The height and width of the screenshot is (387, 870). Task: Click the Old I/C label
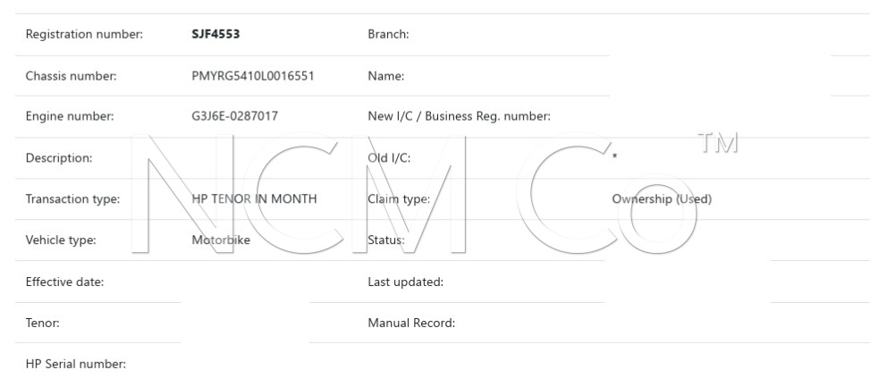tap(389, 158)
